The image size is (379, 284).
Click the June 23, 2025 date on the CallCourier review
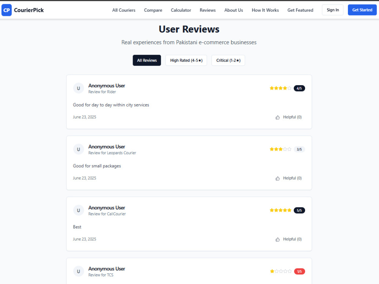click(85, 239)
